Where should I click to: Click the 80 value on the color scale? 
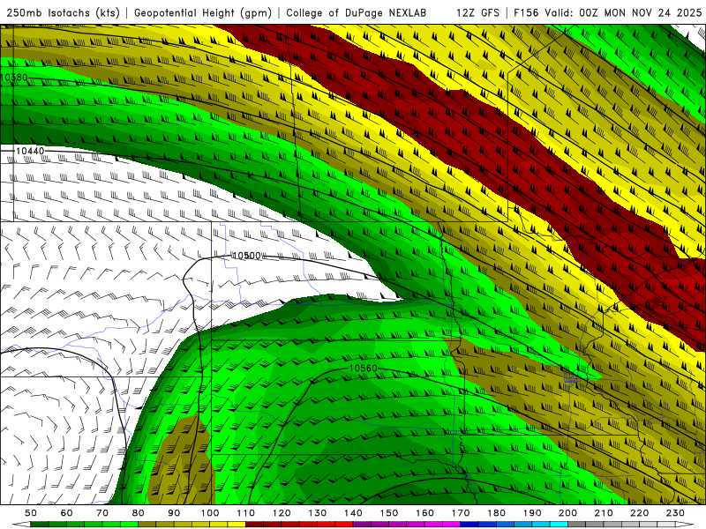[139, 513]
